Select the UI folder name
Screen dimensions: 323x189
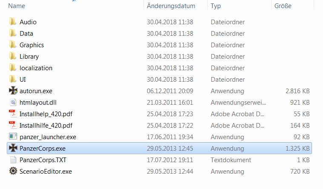point(23,79)
